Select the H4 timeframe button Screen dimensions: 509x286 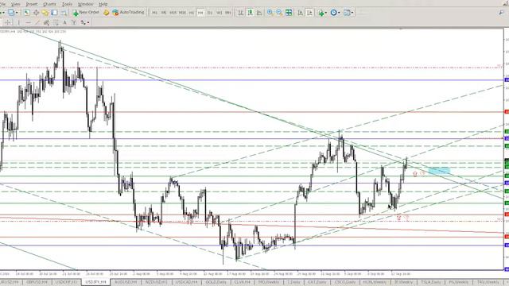(200, 13)
